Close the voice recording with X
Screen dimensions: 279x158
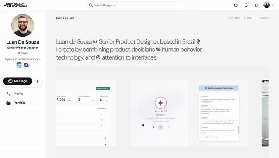153,127
